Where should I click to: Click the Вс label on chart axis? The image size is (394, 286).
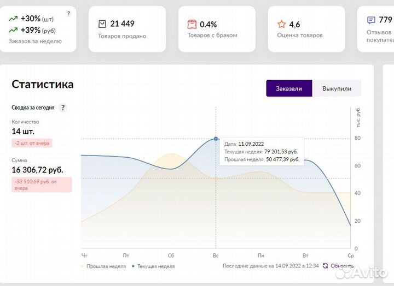coord(216,255)
